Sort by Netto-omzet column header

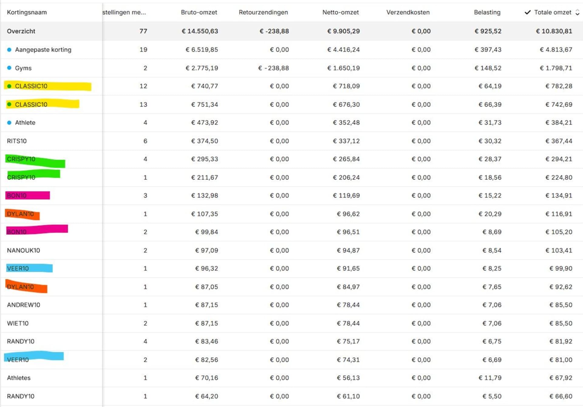pos(340,12)
